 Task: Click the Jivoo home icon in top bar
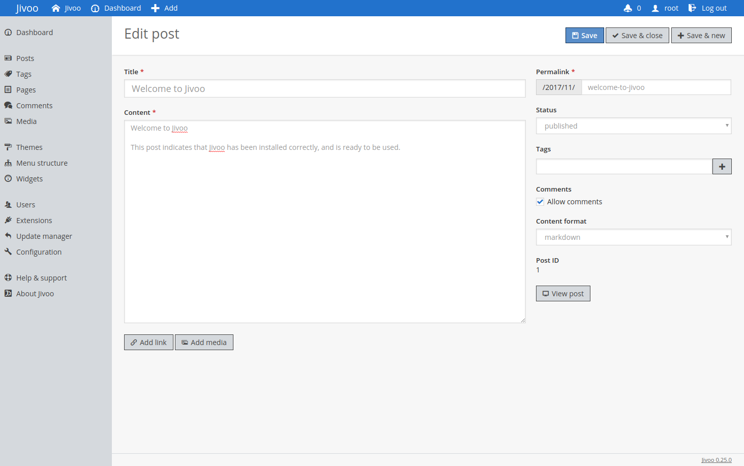(x=56, y=8)
